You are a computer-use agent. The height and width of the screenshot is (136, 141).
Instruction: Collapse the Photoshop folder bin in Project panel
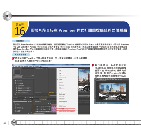[14, 84]
